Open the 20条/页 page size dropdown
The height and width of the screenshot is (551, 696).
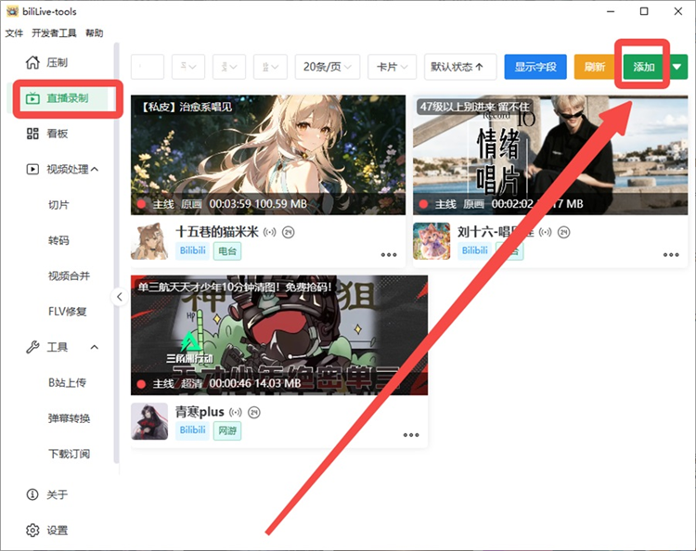click(328, 67)
